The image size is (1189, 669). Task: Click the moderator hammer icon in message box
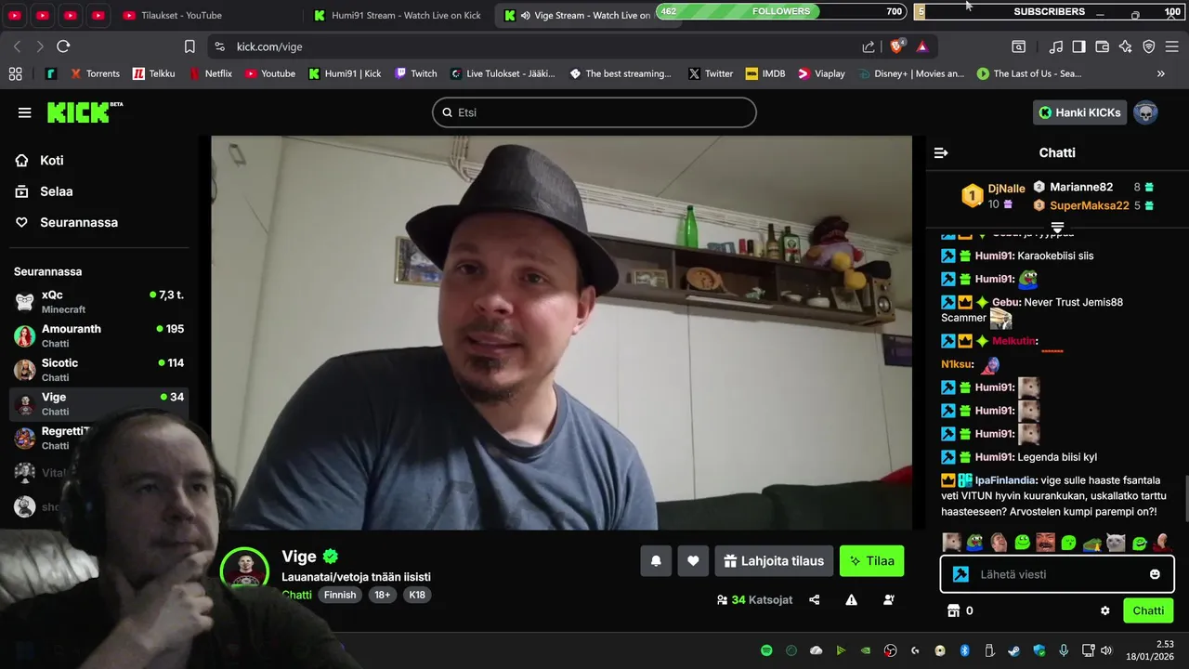[961, 574]
